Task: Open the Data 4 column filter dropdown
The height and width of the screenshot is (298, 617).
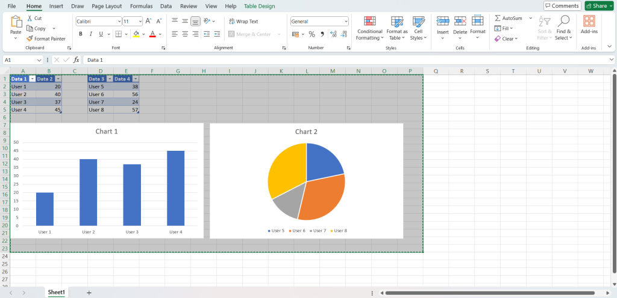Action: click(136, 79)
